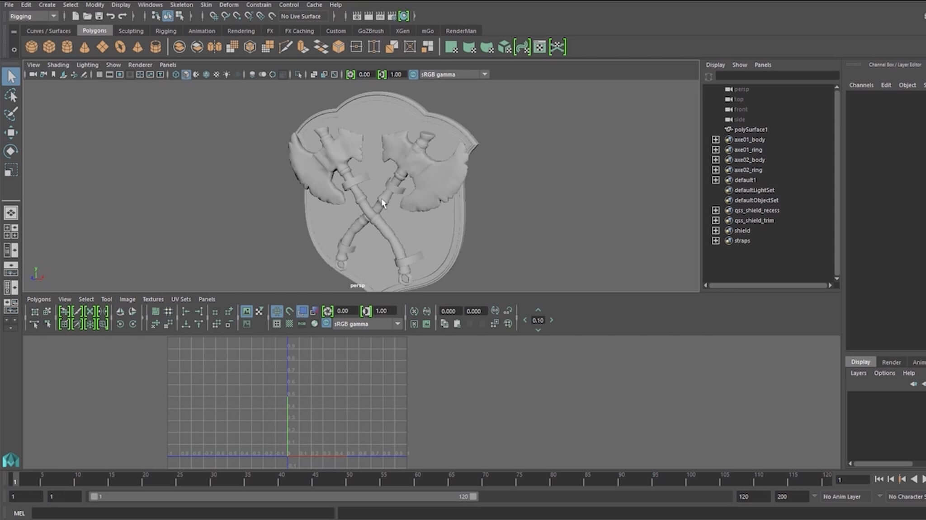Select the Lasso selection tool
The height and width of the screenshot is (520, 926).
(x=11, y=95)
